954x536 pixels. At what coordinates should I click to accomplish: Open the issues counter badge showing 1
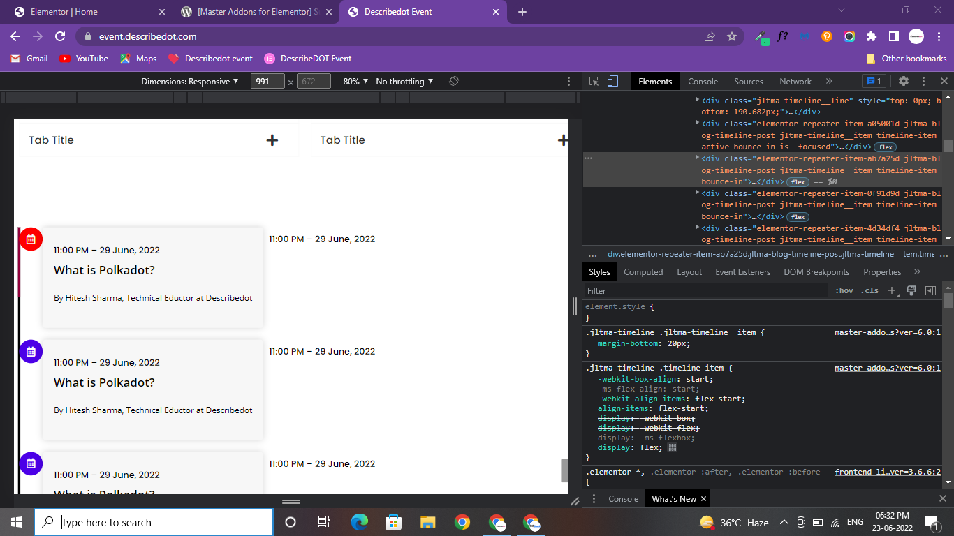[874, 82]
